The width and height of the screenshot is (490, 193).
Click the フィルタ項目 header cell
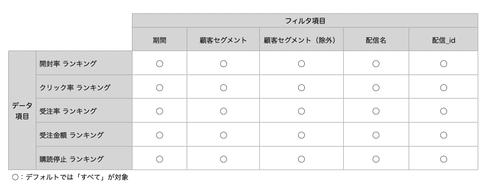point(305,20)
